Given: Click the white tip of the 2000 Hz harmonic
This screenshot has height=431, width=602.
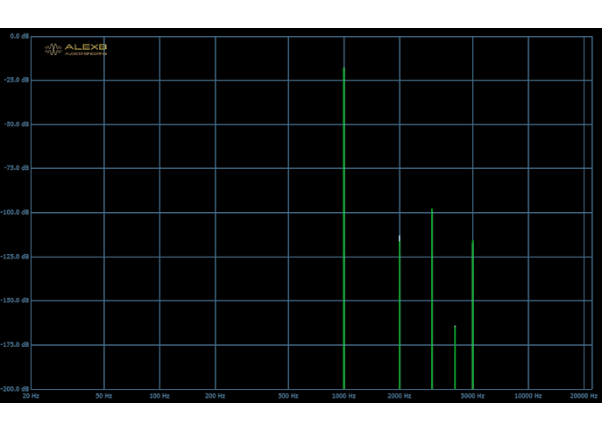Looking at the screenshot, I should [x=400, y=238].
